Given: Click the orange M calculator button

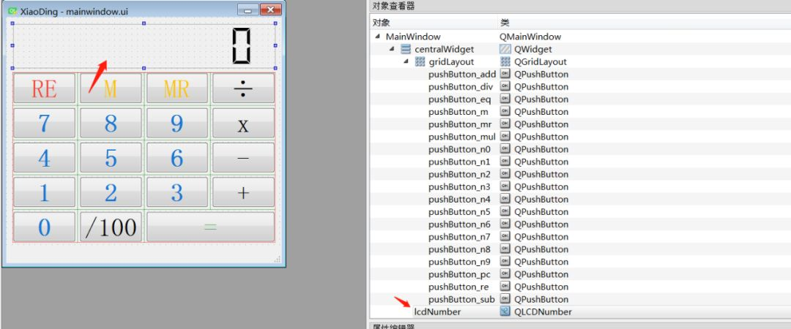Looking at the screenshot, I should click(111, 88).
